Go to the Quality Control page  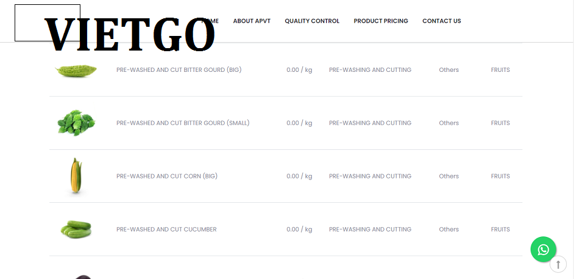point(312,21)
